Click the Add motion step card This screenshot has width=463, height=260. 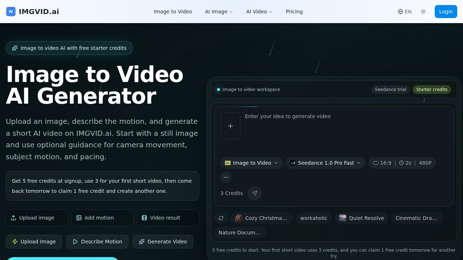click(x=102, y=218)
